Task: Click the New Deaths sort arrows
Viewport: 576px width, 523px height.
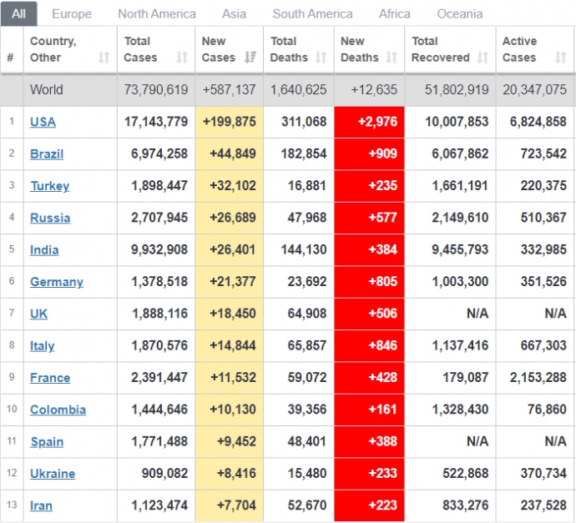Action: click(392, 58)
